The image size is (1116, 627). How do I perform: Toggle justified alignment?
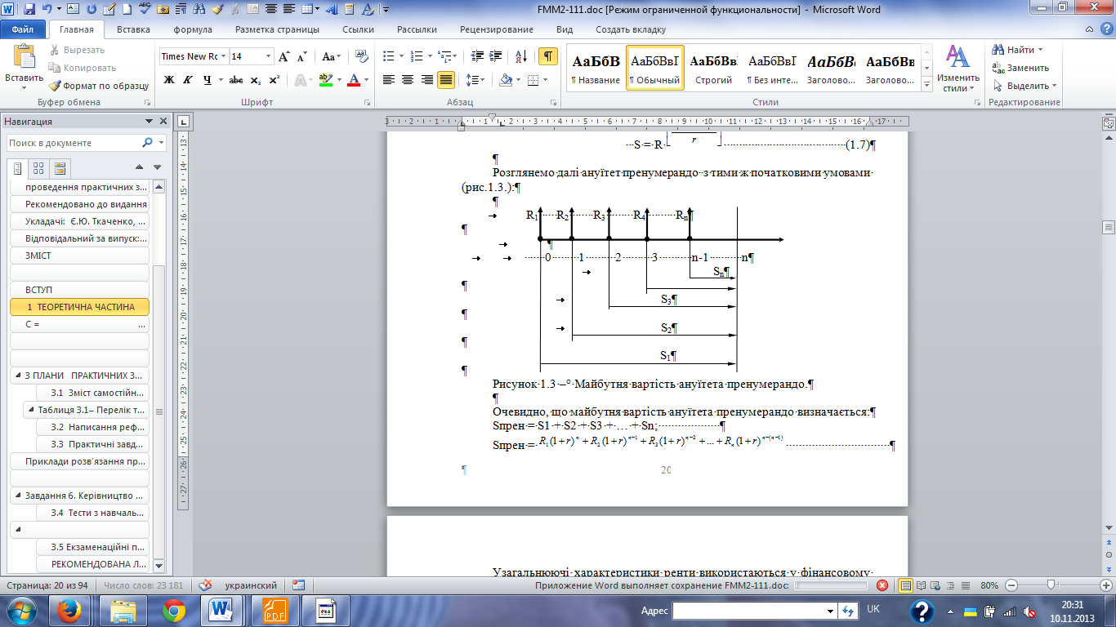click(446, 80)
